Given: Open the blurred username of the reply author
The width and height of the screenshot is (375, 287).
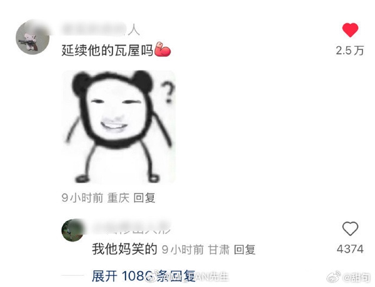Looking at the screenshot, I should coord(131,227).
